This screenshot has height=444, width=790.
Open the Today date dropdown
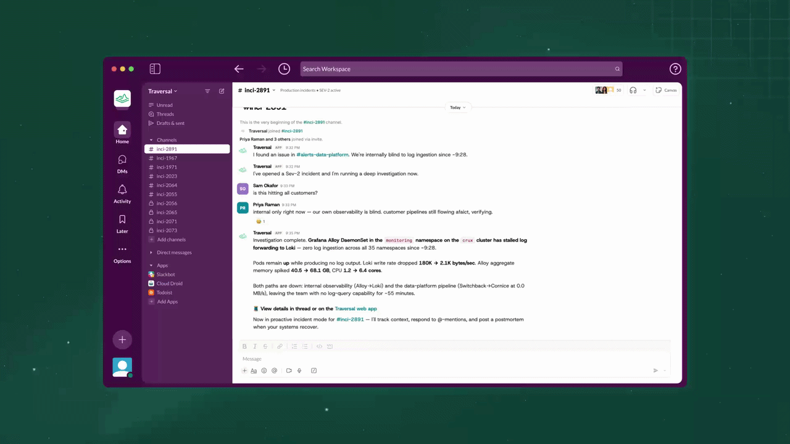point(457,107)
